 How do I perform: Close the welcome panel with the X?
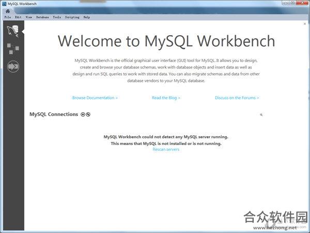[305, 24]
